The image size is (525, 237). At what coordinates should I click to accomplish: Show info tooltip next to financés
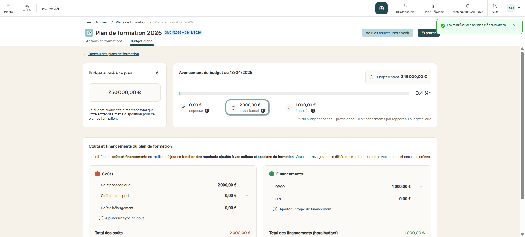(313, 111)
